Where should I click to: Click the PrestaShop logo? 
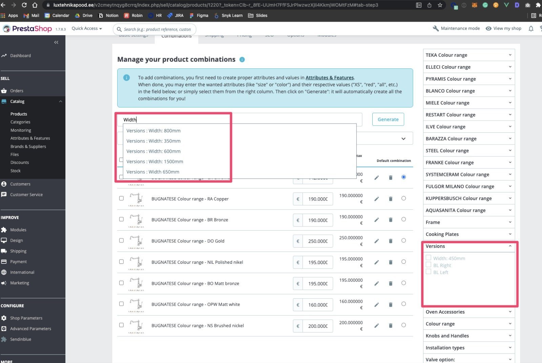click(28, 29)
